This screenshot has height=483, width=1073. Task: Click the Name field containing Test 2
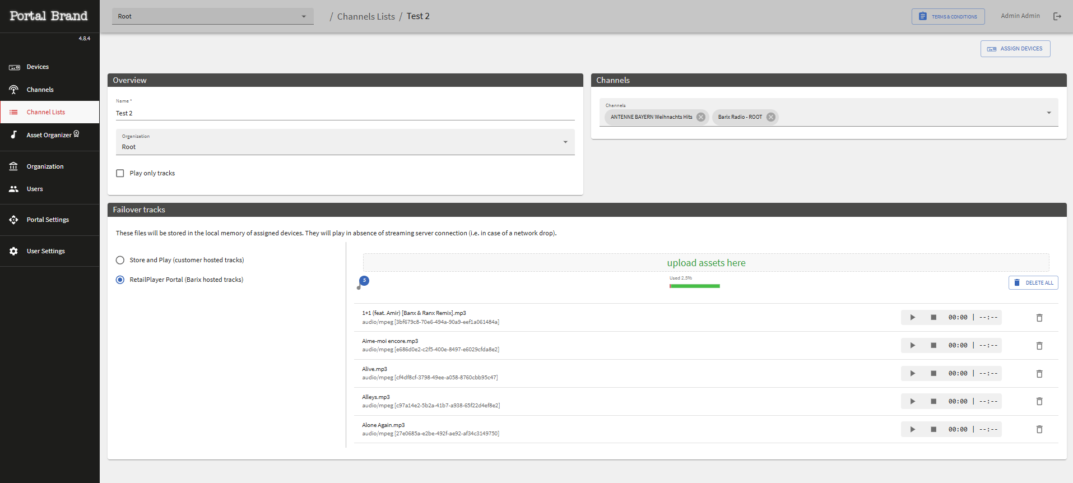(x=345, y=113)
